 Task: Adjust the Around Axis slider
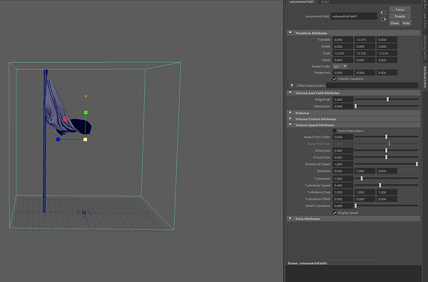pos(386,157)
